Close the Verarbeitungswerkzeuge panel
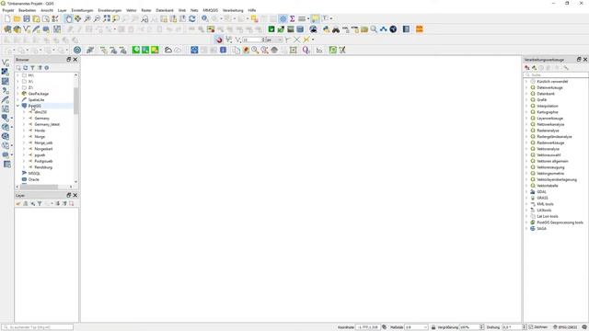Image resolution: width=589 pixels, height=331 pixels. point(585,60)
